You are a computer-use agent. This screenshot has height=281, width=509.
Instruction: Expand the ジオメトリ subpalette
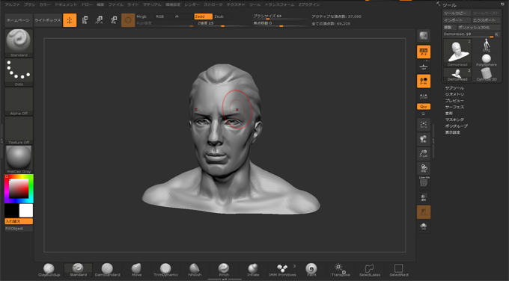pos(454,94)
